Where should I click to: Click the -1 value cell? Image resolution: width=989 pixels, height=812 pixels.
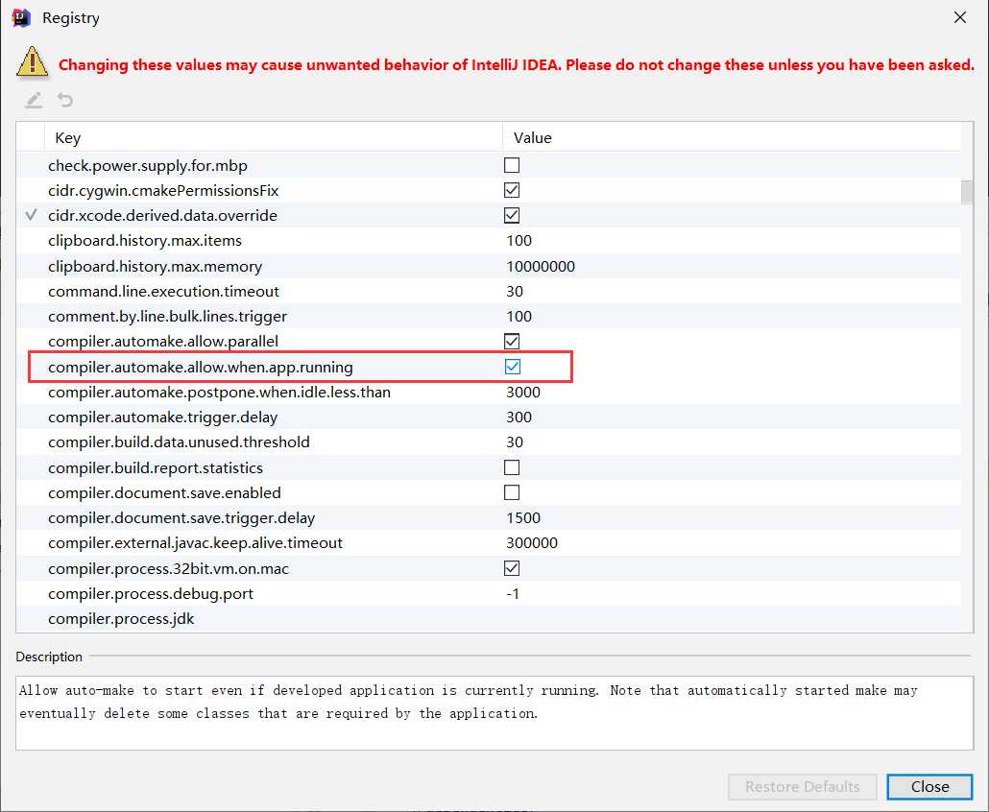513,594
